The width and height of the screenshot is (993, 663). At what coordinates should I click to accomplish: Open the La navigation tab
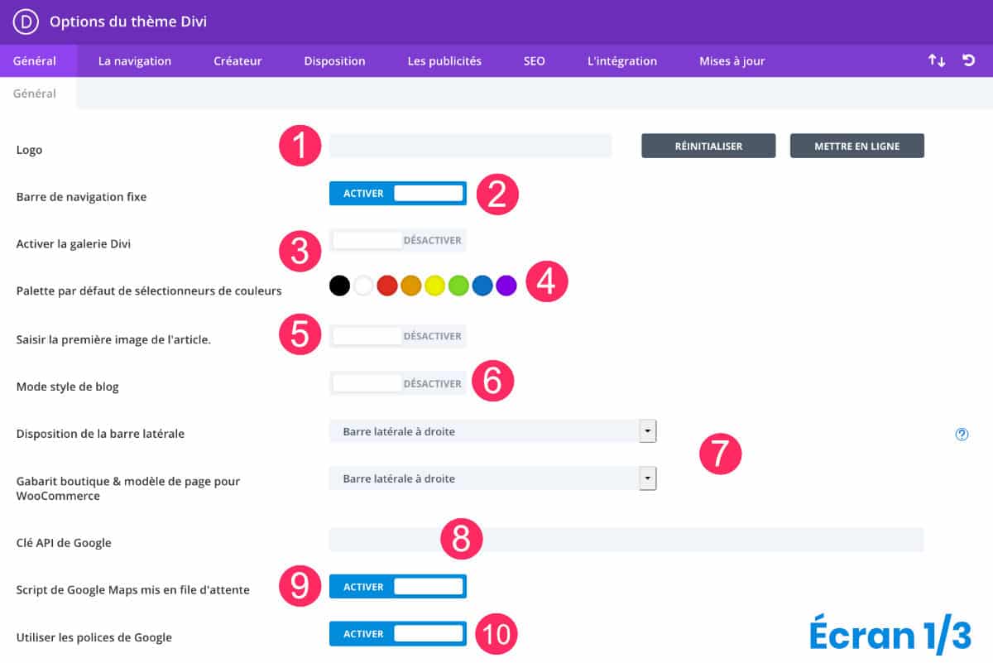click(x=135, y=60)
